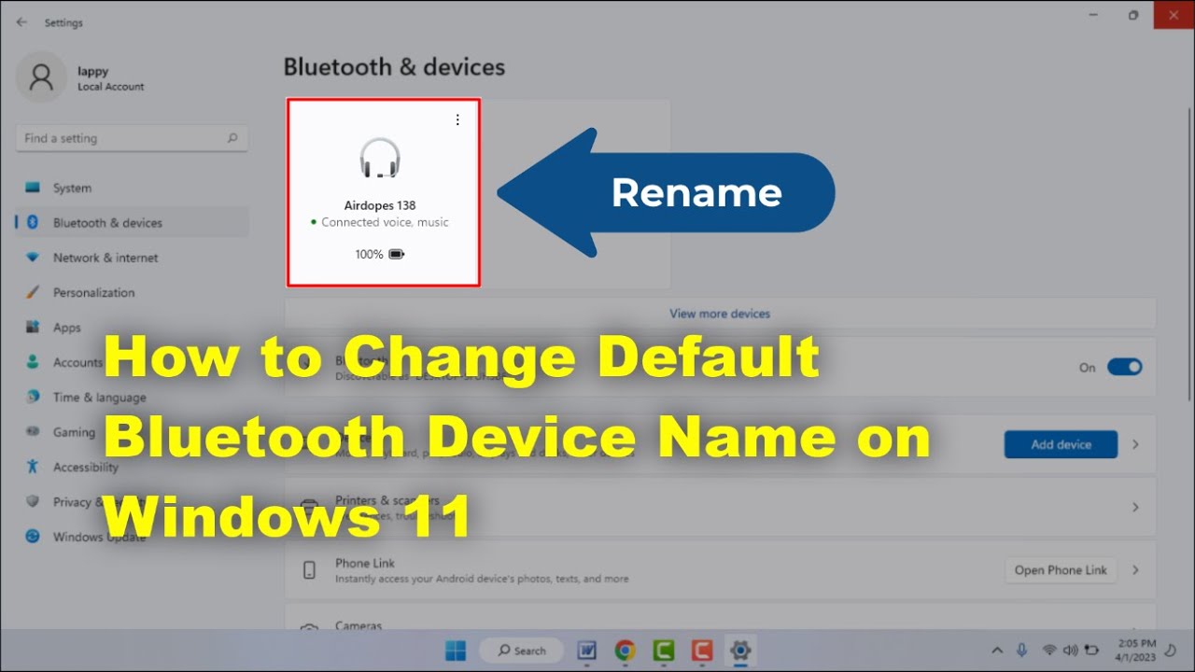Select Bluetooth & devices in the sidebar

pyautogui.click(x=132, y=223)
